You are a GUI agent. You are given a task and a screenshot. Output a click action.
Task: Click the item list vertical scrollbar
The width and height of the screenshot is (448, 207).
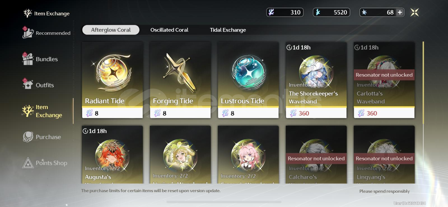point(423,83)
